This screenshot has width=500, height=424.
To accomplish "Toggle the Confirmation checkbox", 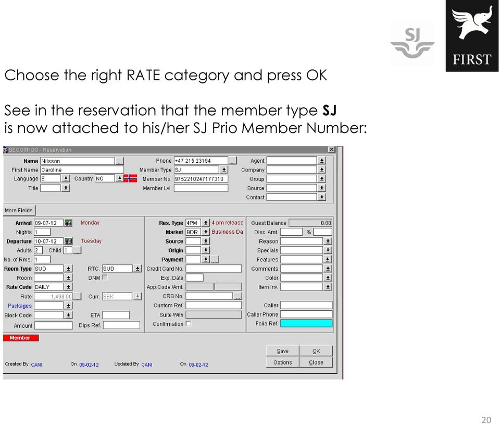I will 189,323.
